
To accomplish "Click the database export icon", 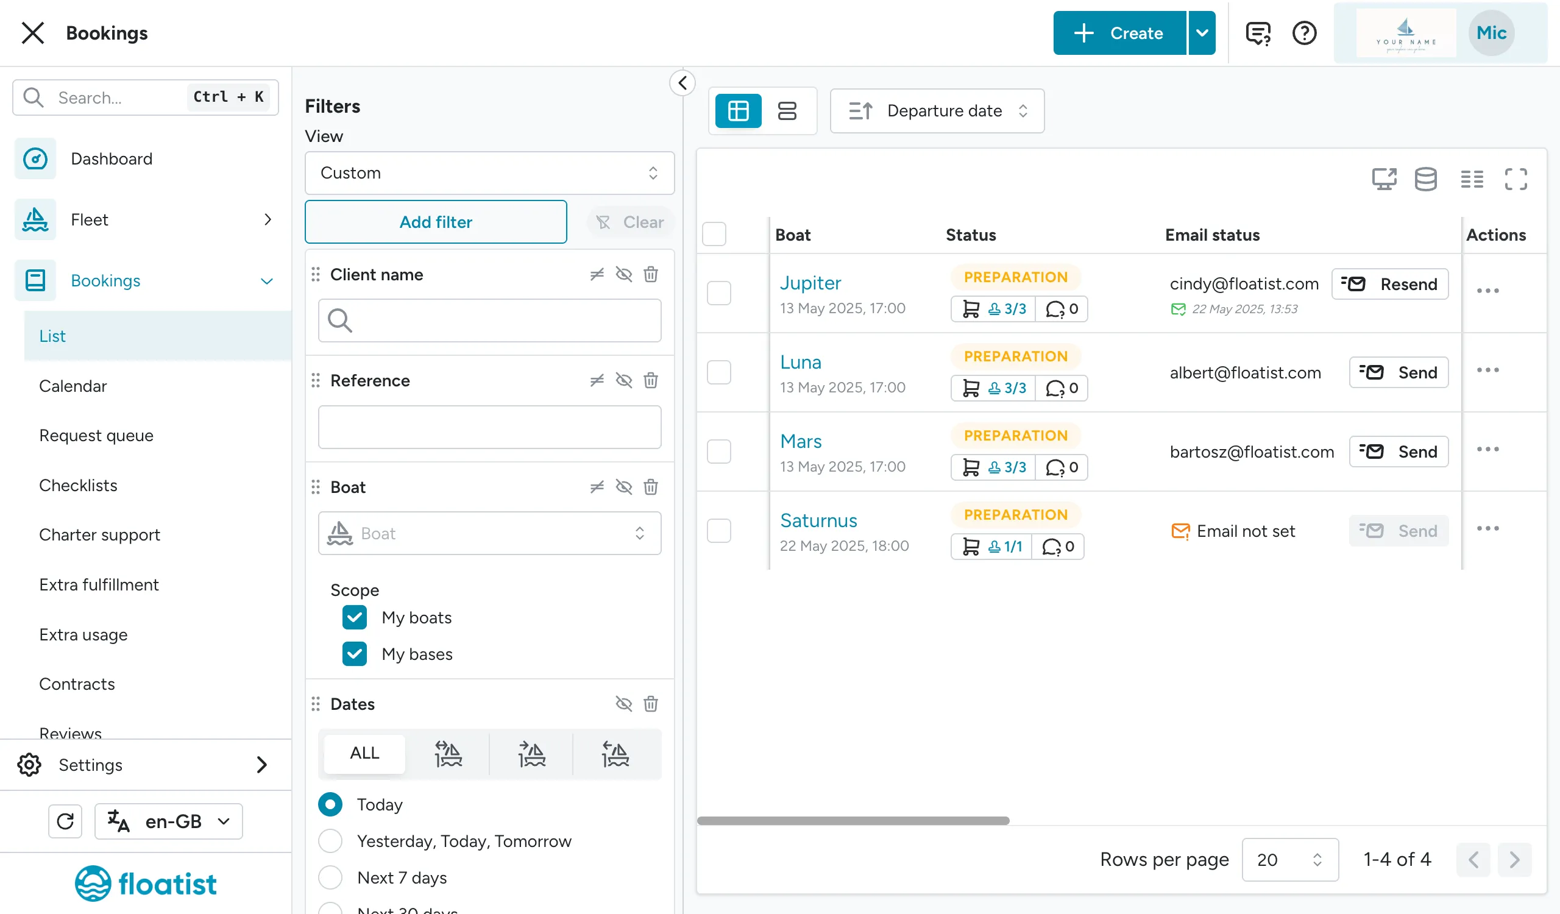I will click(1426, 180).
